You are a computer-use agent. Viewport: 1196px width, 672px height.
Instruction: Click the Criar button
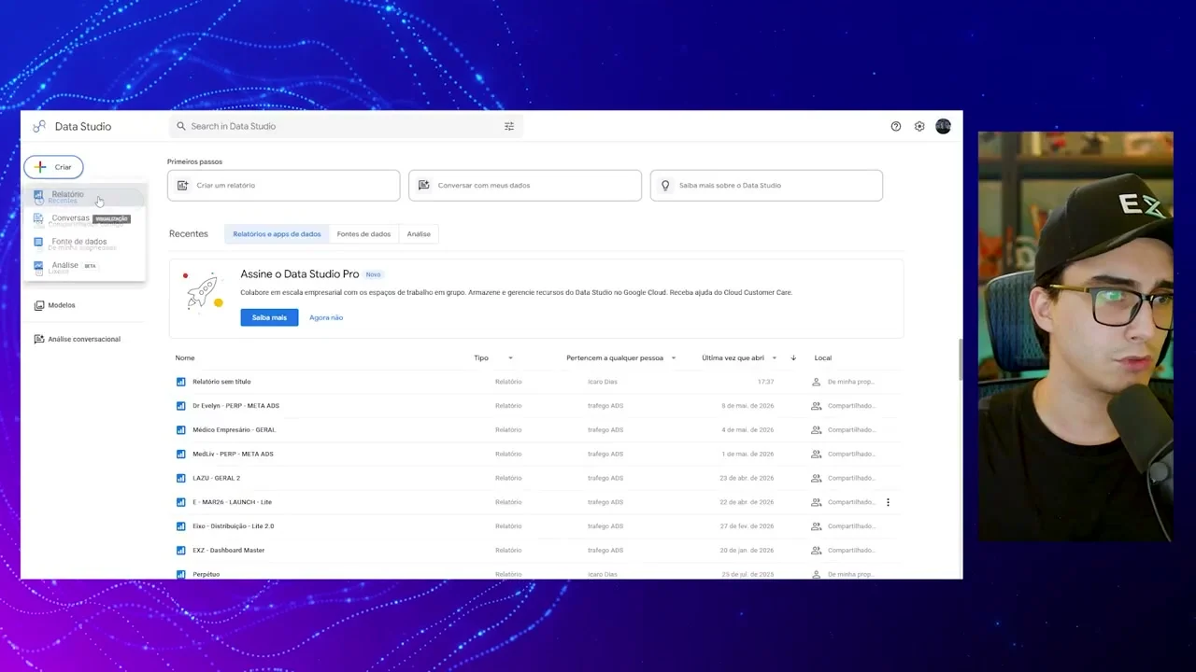tap(53, 167)
